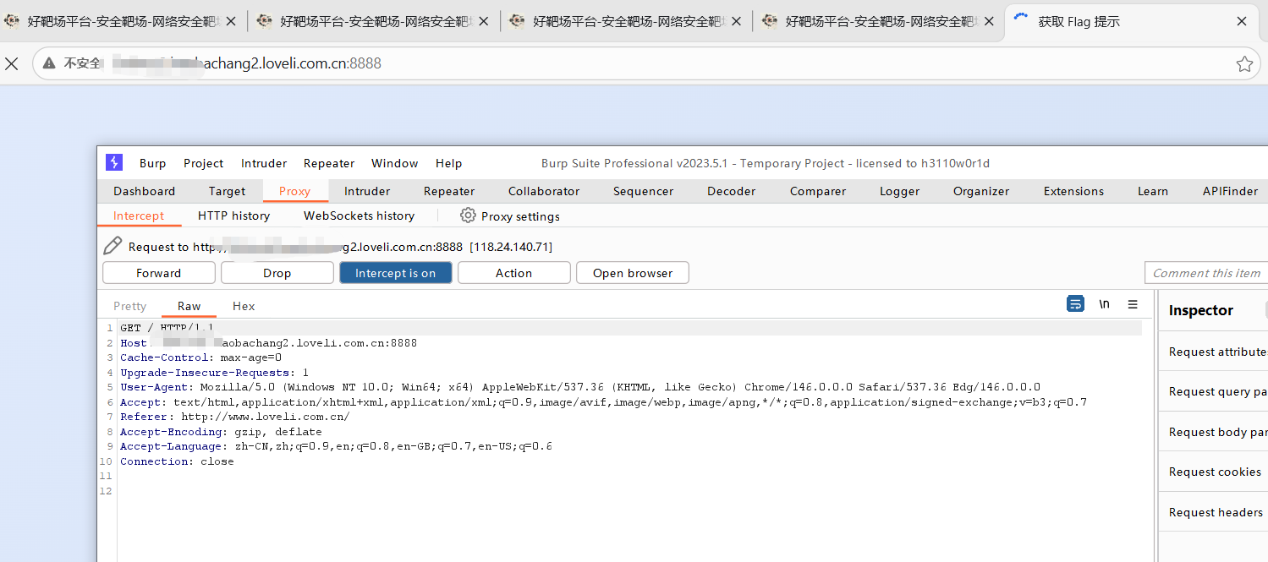The image size is (1268, 562).
Task: Open the Organizer tab
Action: point(981,191)
